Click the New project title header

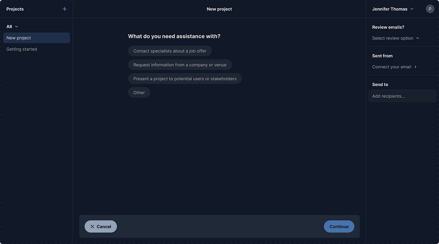click(x=219, y=9)
